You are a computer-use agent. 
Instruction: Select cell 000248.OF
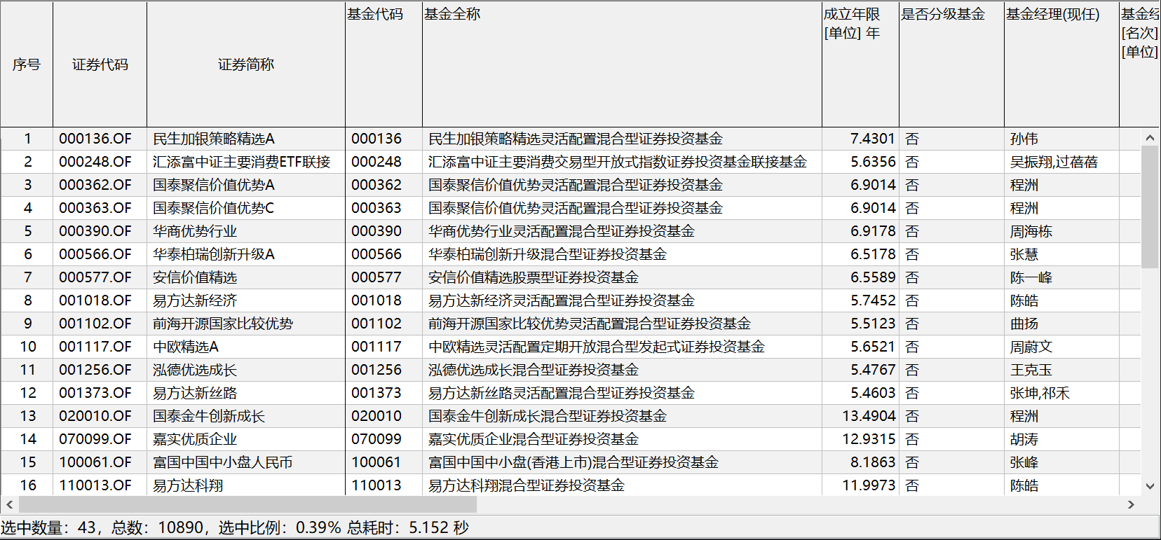100,162
